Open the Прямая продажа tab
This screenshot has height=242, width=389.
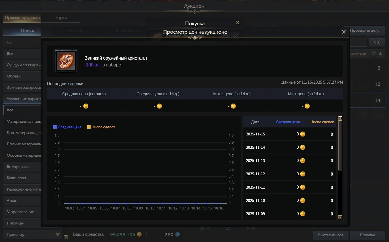[22, 18]
